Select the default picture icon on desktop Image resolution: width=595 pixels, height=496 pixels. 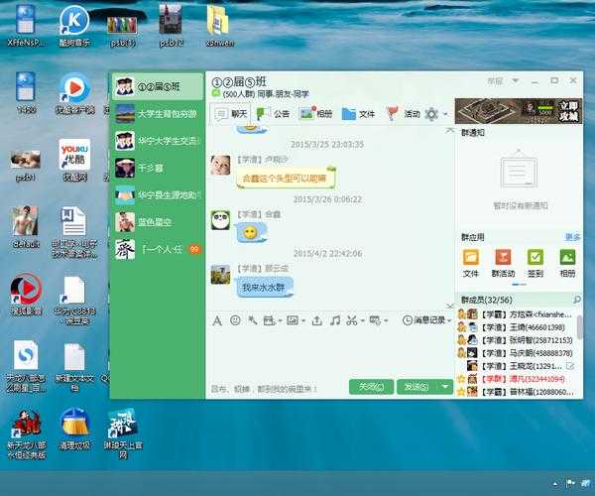tap(26, 228)
